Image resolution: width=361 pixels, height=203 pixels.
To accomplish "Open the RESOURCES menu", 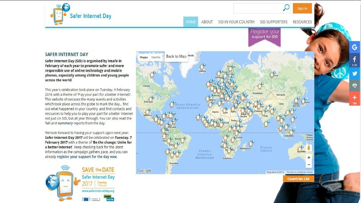I will click(x=302, y=22).
